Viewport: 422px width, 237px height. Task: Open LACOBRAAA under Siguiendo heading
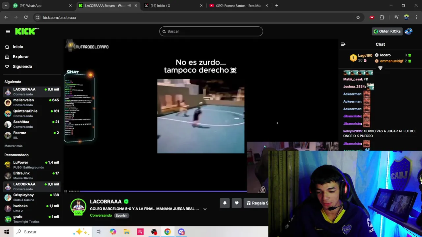[x=32, y=92]
